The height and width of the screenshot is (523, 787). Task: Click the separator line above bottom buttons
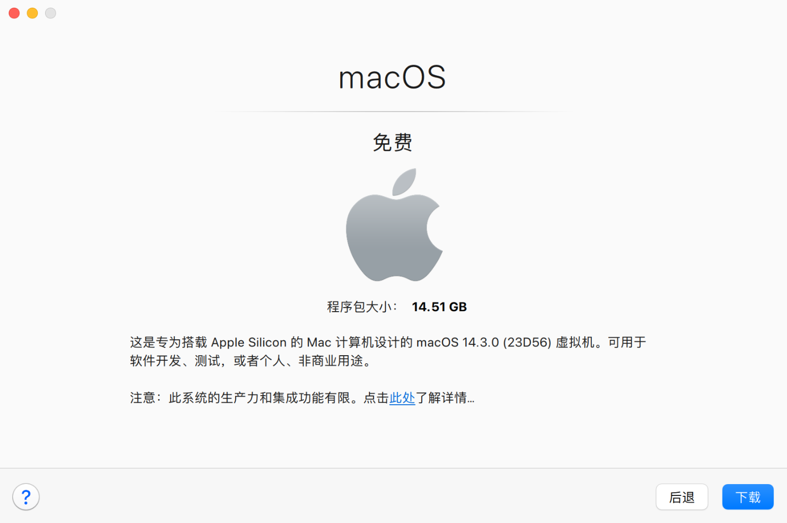click(x=393, y=468)
